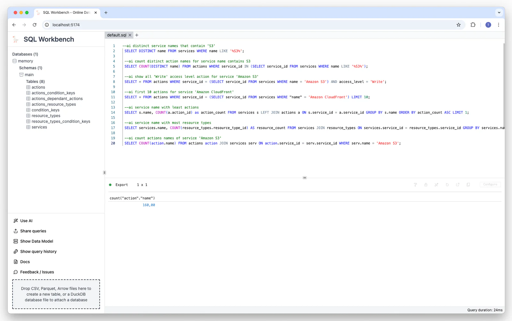
Task: Click the Databases (1) header
Action: point(25,54)
